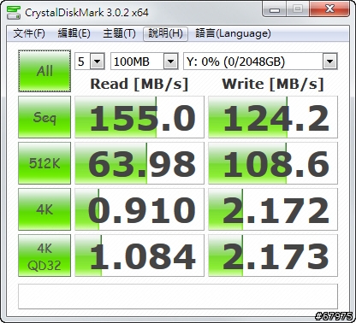Click the empty comment field at bottom
356x323 pixels.
(x=178, y=297)
